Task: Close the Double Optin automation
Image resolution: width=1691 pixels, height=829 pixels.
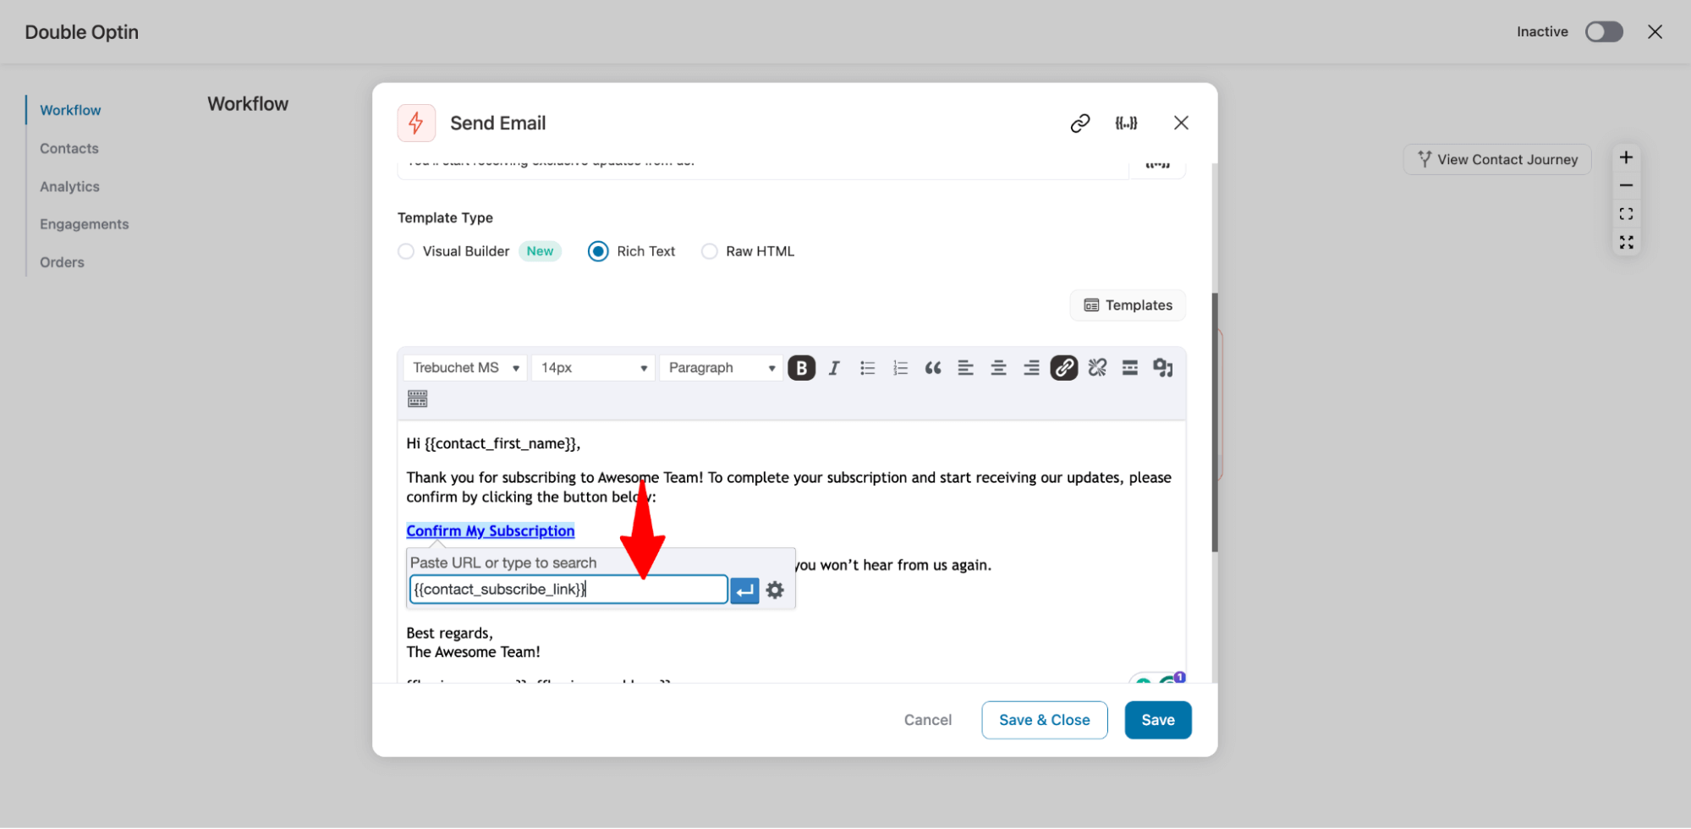Action: [1655, 32]
